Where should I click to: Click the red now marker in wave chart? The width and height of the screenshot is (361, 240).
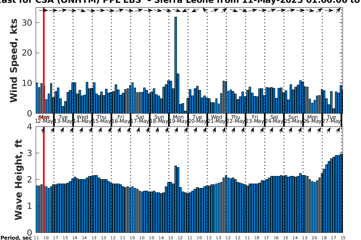tap(44, 180)
